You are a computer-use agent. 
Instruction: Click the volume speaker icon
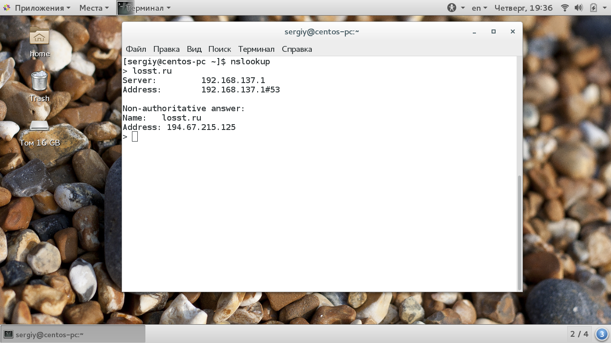(578, 8)
